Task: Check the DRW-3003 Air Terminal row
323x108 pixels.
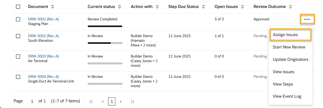Action: pos(18,56)
